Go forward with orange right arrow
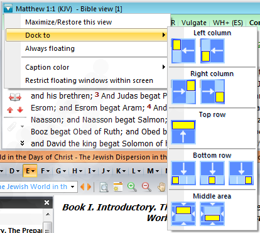The width and height of the screenshot is (260, 233). click(x=89, y=187)
